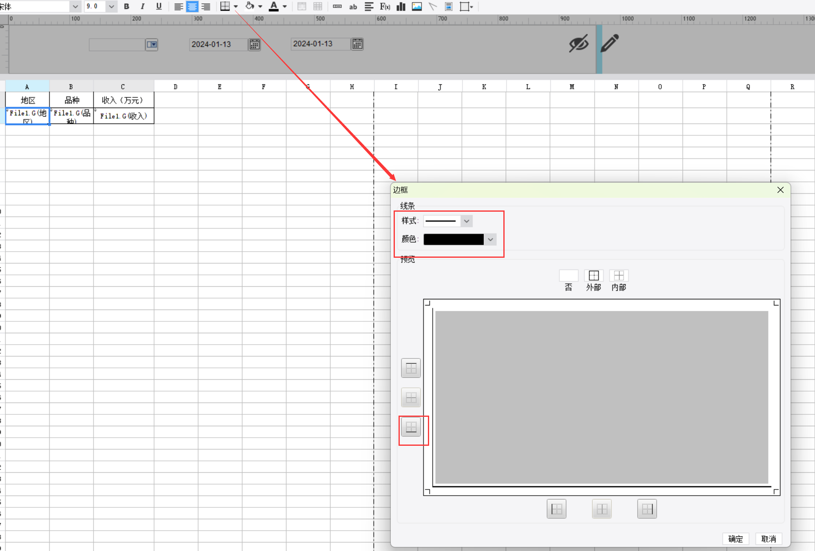
Task: Select the cell labeled 品种
Action: [71, 100]
